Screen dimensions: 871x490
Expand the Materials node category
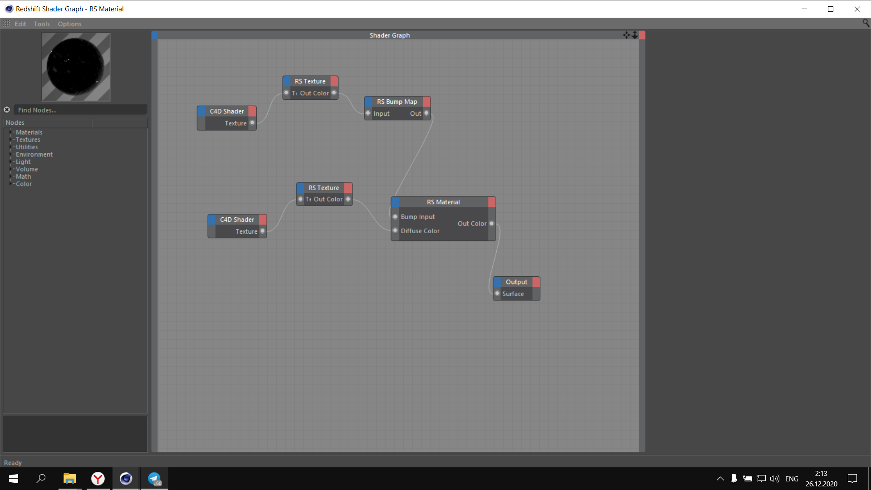pos(10,132)
